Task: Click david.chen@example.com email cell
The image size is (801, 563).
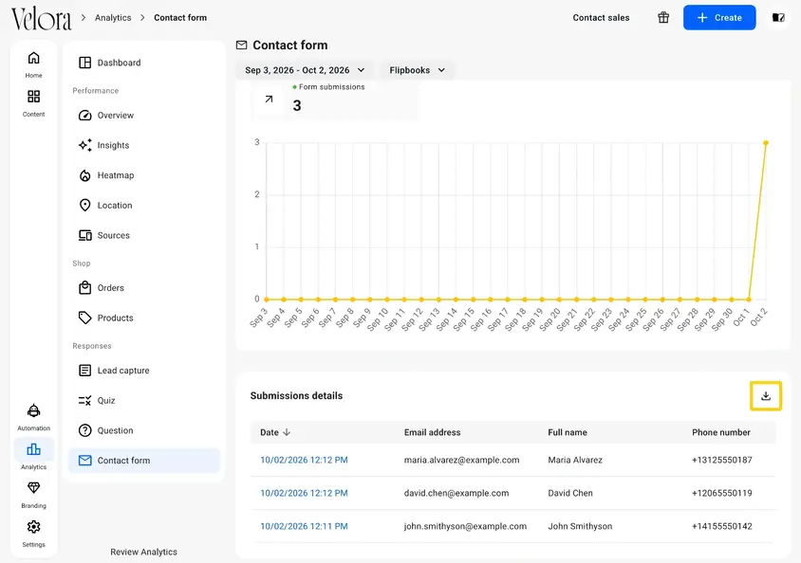Action: point(456,493)
